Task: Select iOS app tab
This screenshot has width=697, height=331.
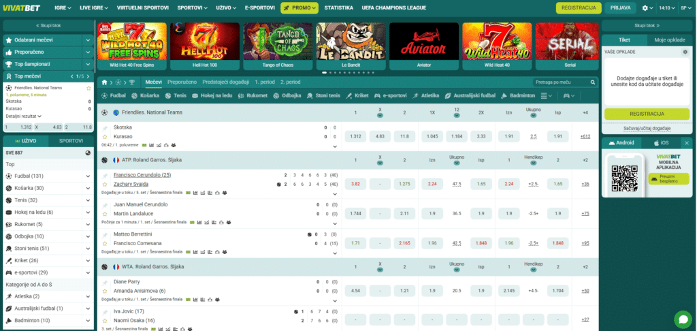Action: [x=661, y=143]
